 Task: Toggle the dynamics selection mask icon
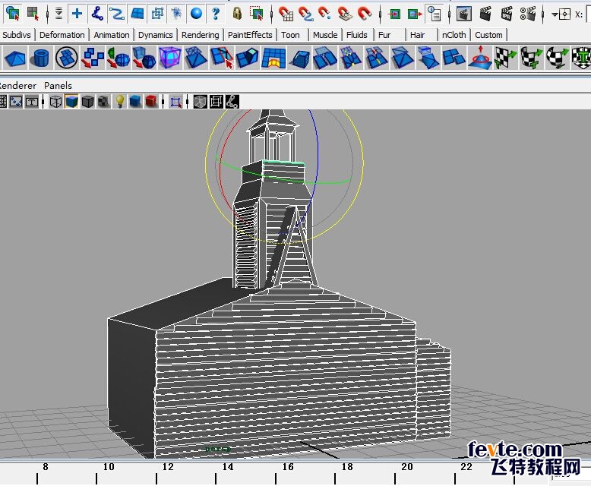(176, 14)
